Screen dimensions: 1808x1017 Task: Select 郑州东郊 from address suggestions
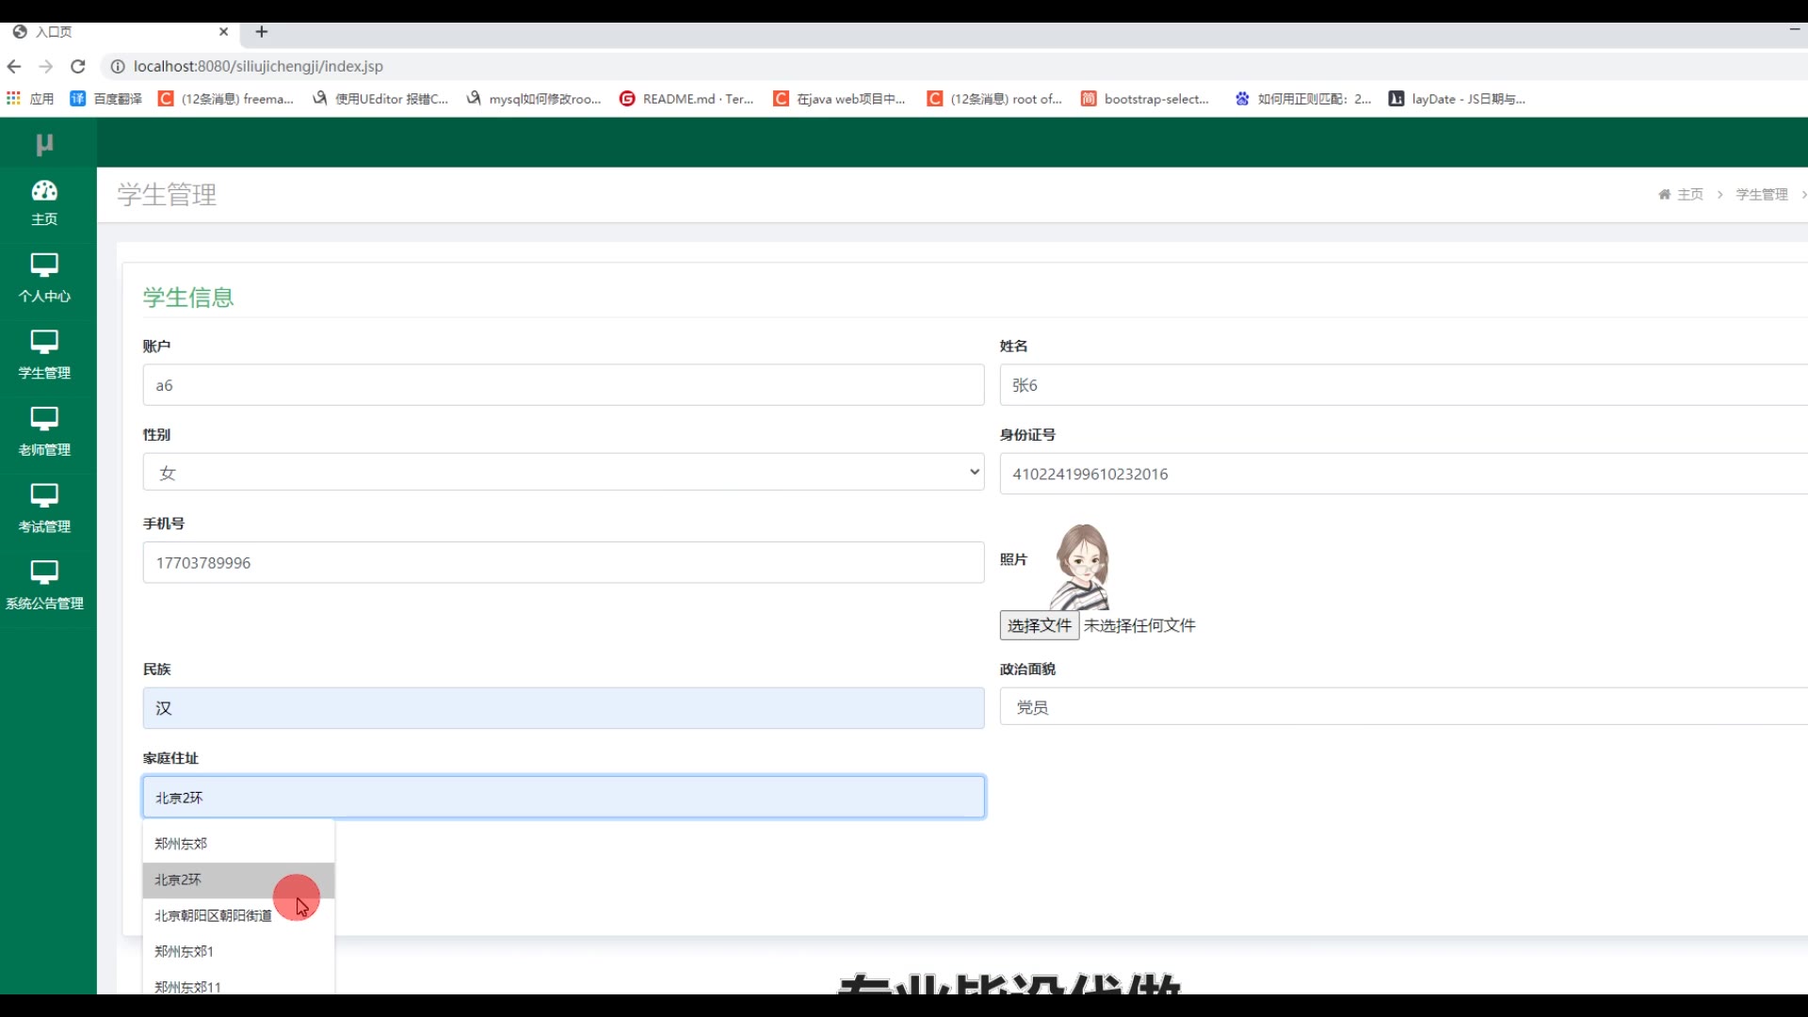pos(181,844)
